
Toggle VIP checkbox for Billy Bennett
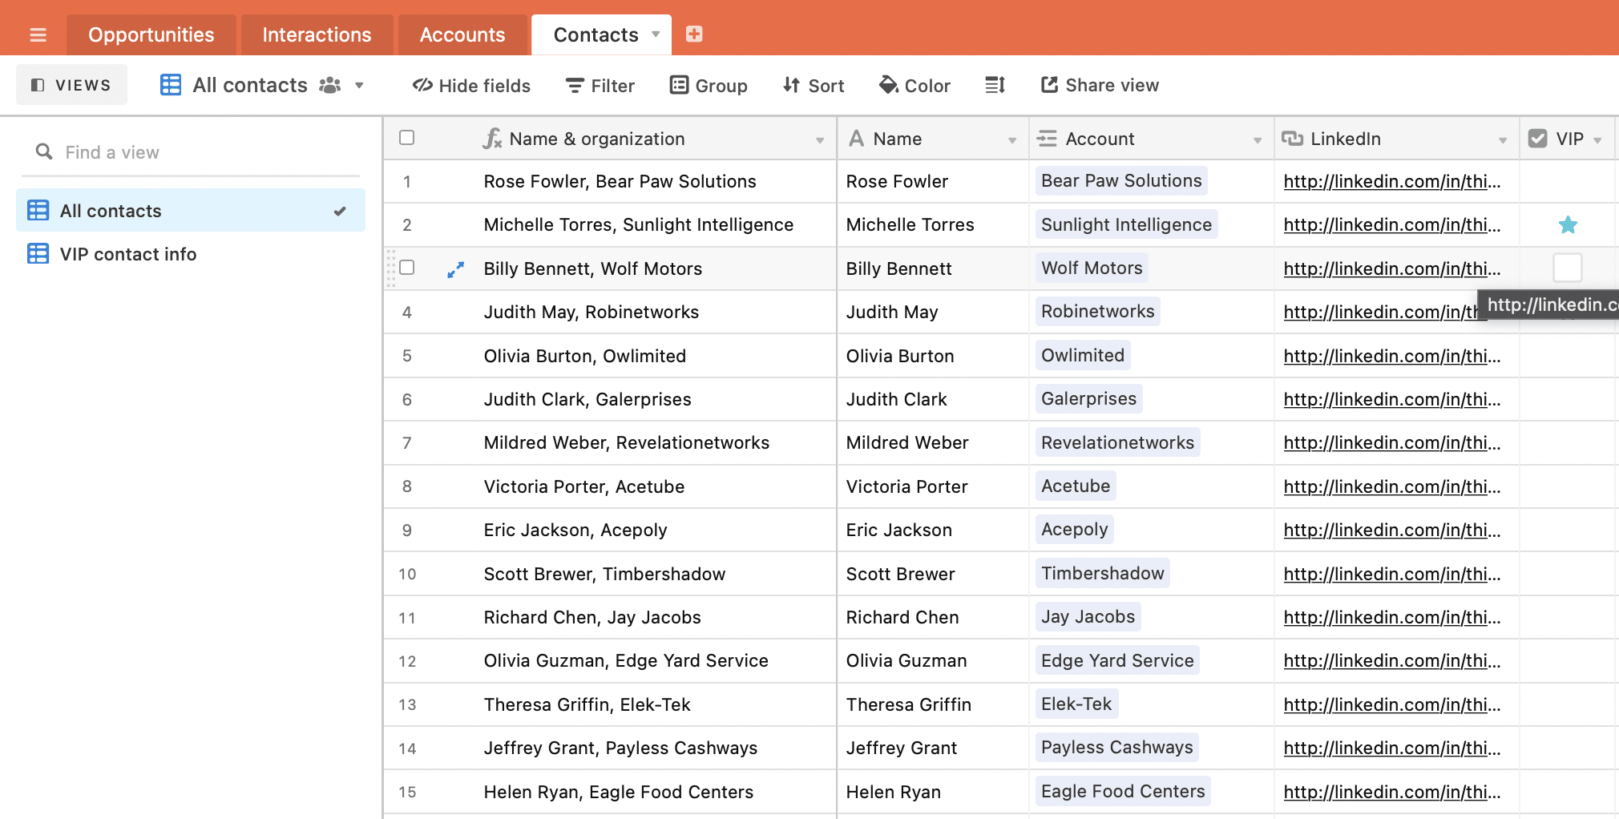click(x=1567, y=268)
